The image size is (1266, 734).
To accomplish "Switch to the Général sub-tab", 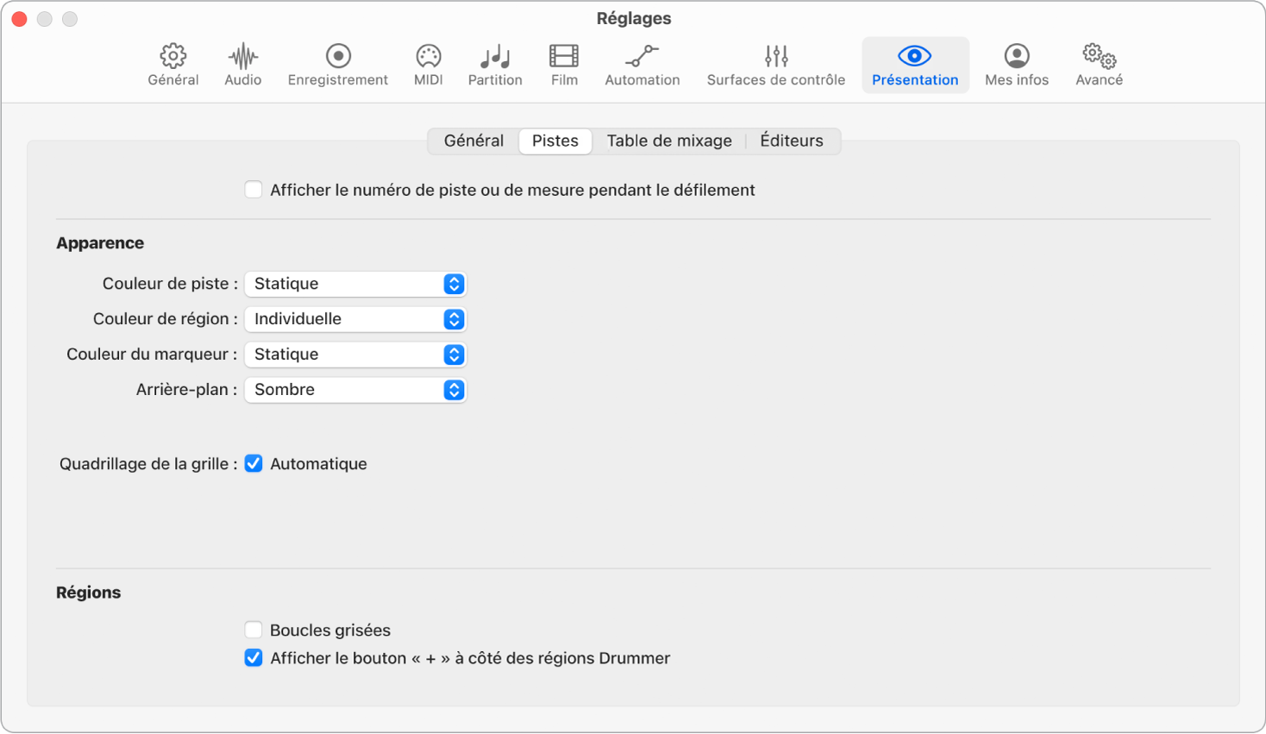I will 473,141.
